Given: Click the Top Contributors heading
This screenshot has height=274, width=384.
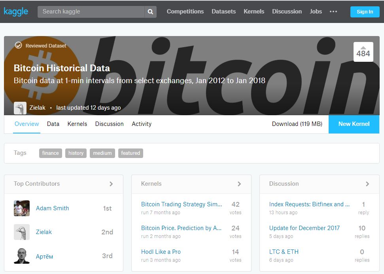Looking at the screenshot, I should pos(37,184).
